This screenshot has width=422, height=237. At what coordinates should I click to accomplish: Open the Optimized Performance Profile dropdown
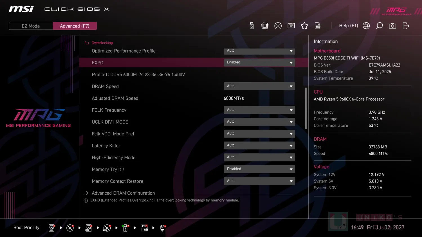(x=259, y=51)
